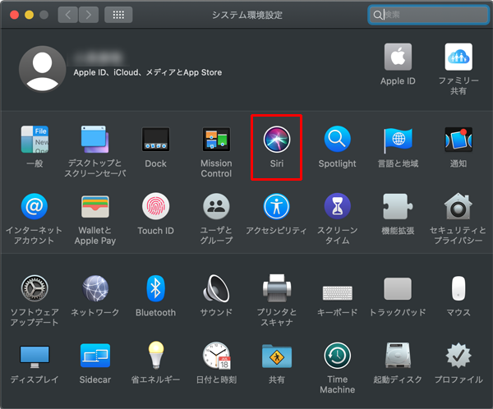Open ソフトウェアアップデート pane

35,288
